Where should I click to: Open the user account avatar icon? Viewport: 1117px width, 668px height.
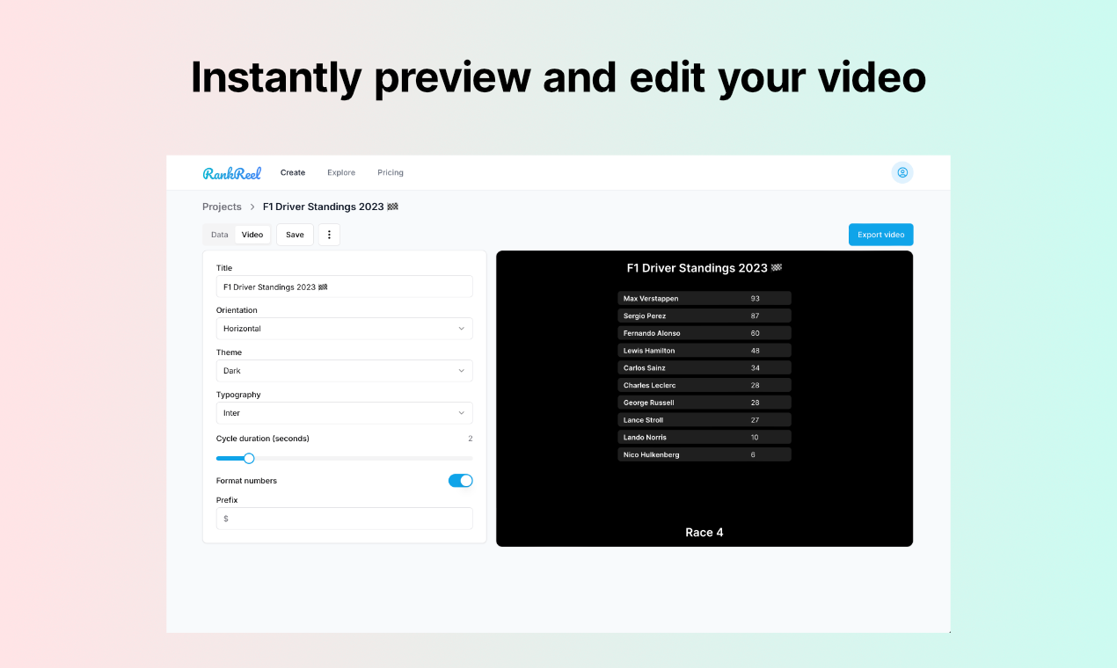(902, 172)
